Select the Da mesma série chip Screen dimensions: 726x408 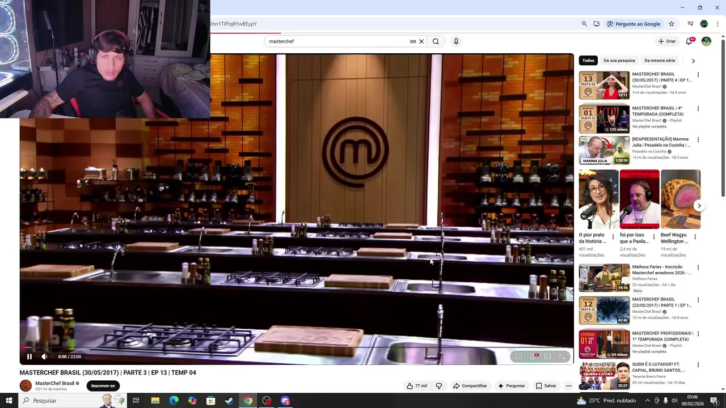click(660, 61)
